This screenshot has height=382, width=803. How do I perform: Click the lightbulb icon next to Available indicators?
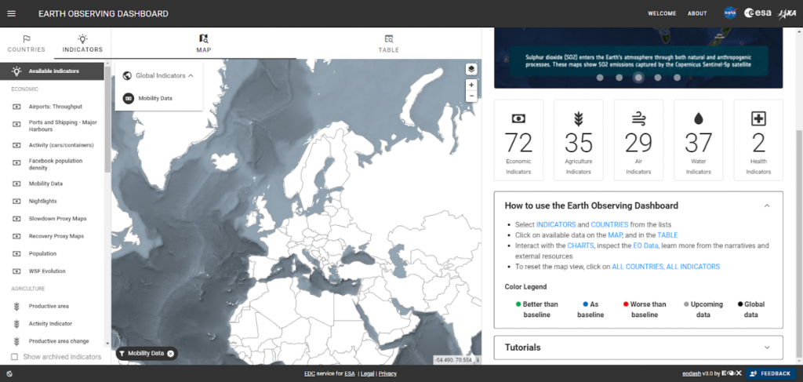coord(17,71)
